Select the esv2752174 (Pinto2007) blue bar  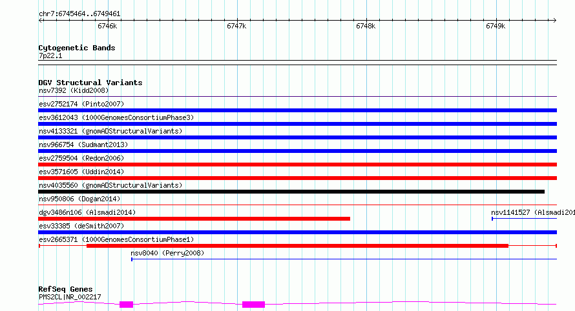point(297,110)
